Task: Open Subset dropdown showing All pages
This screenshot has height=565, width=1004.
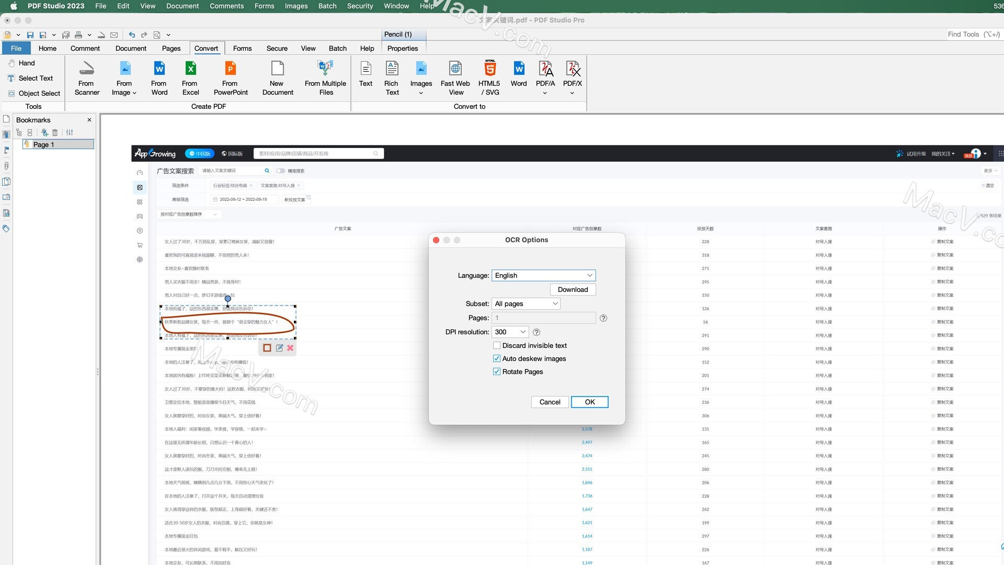Action: [526, 303]
